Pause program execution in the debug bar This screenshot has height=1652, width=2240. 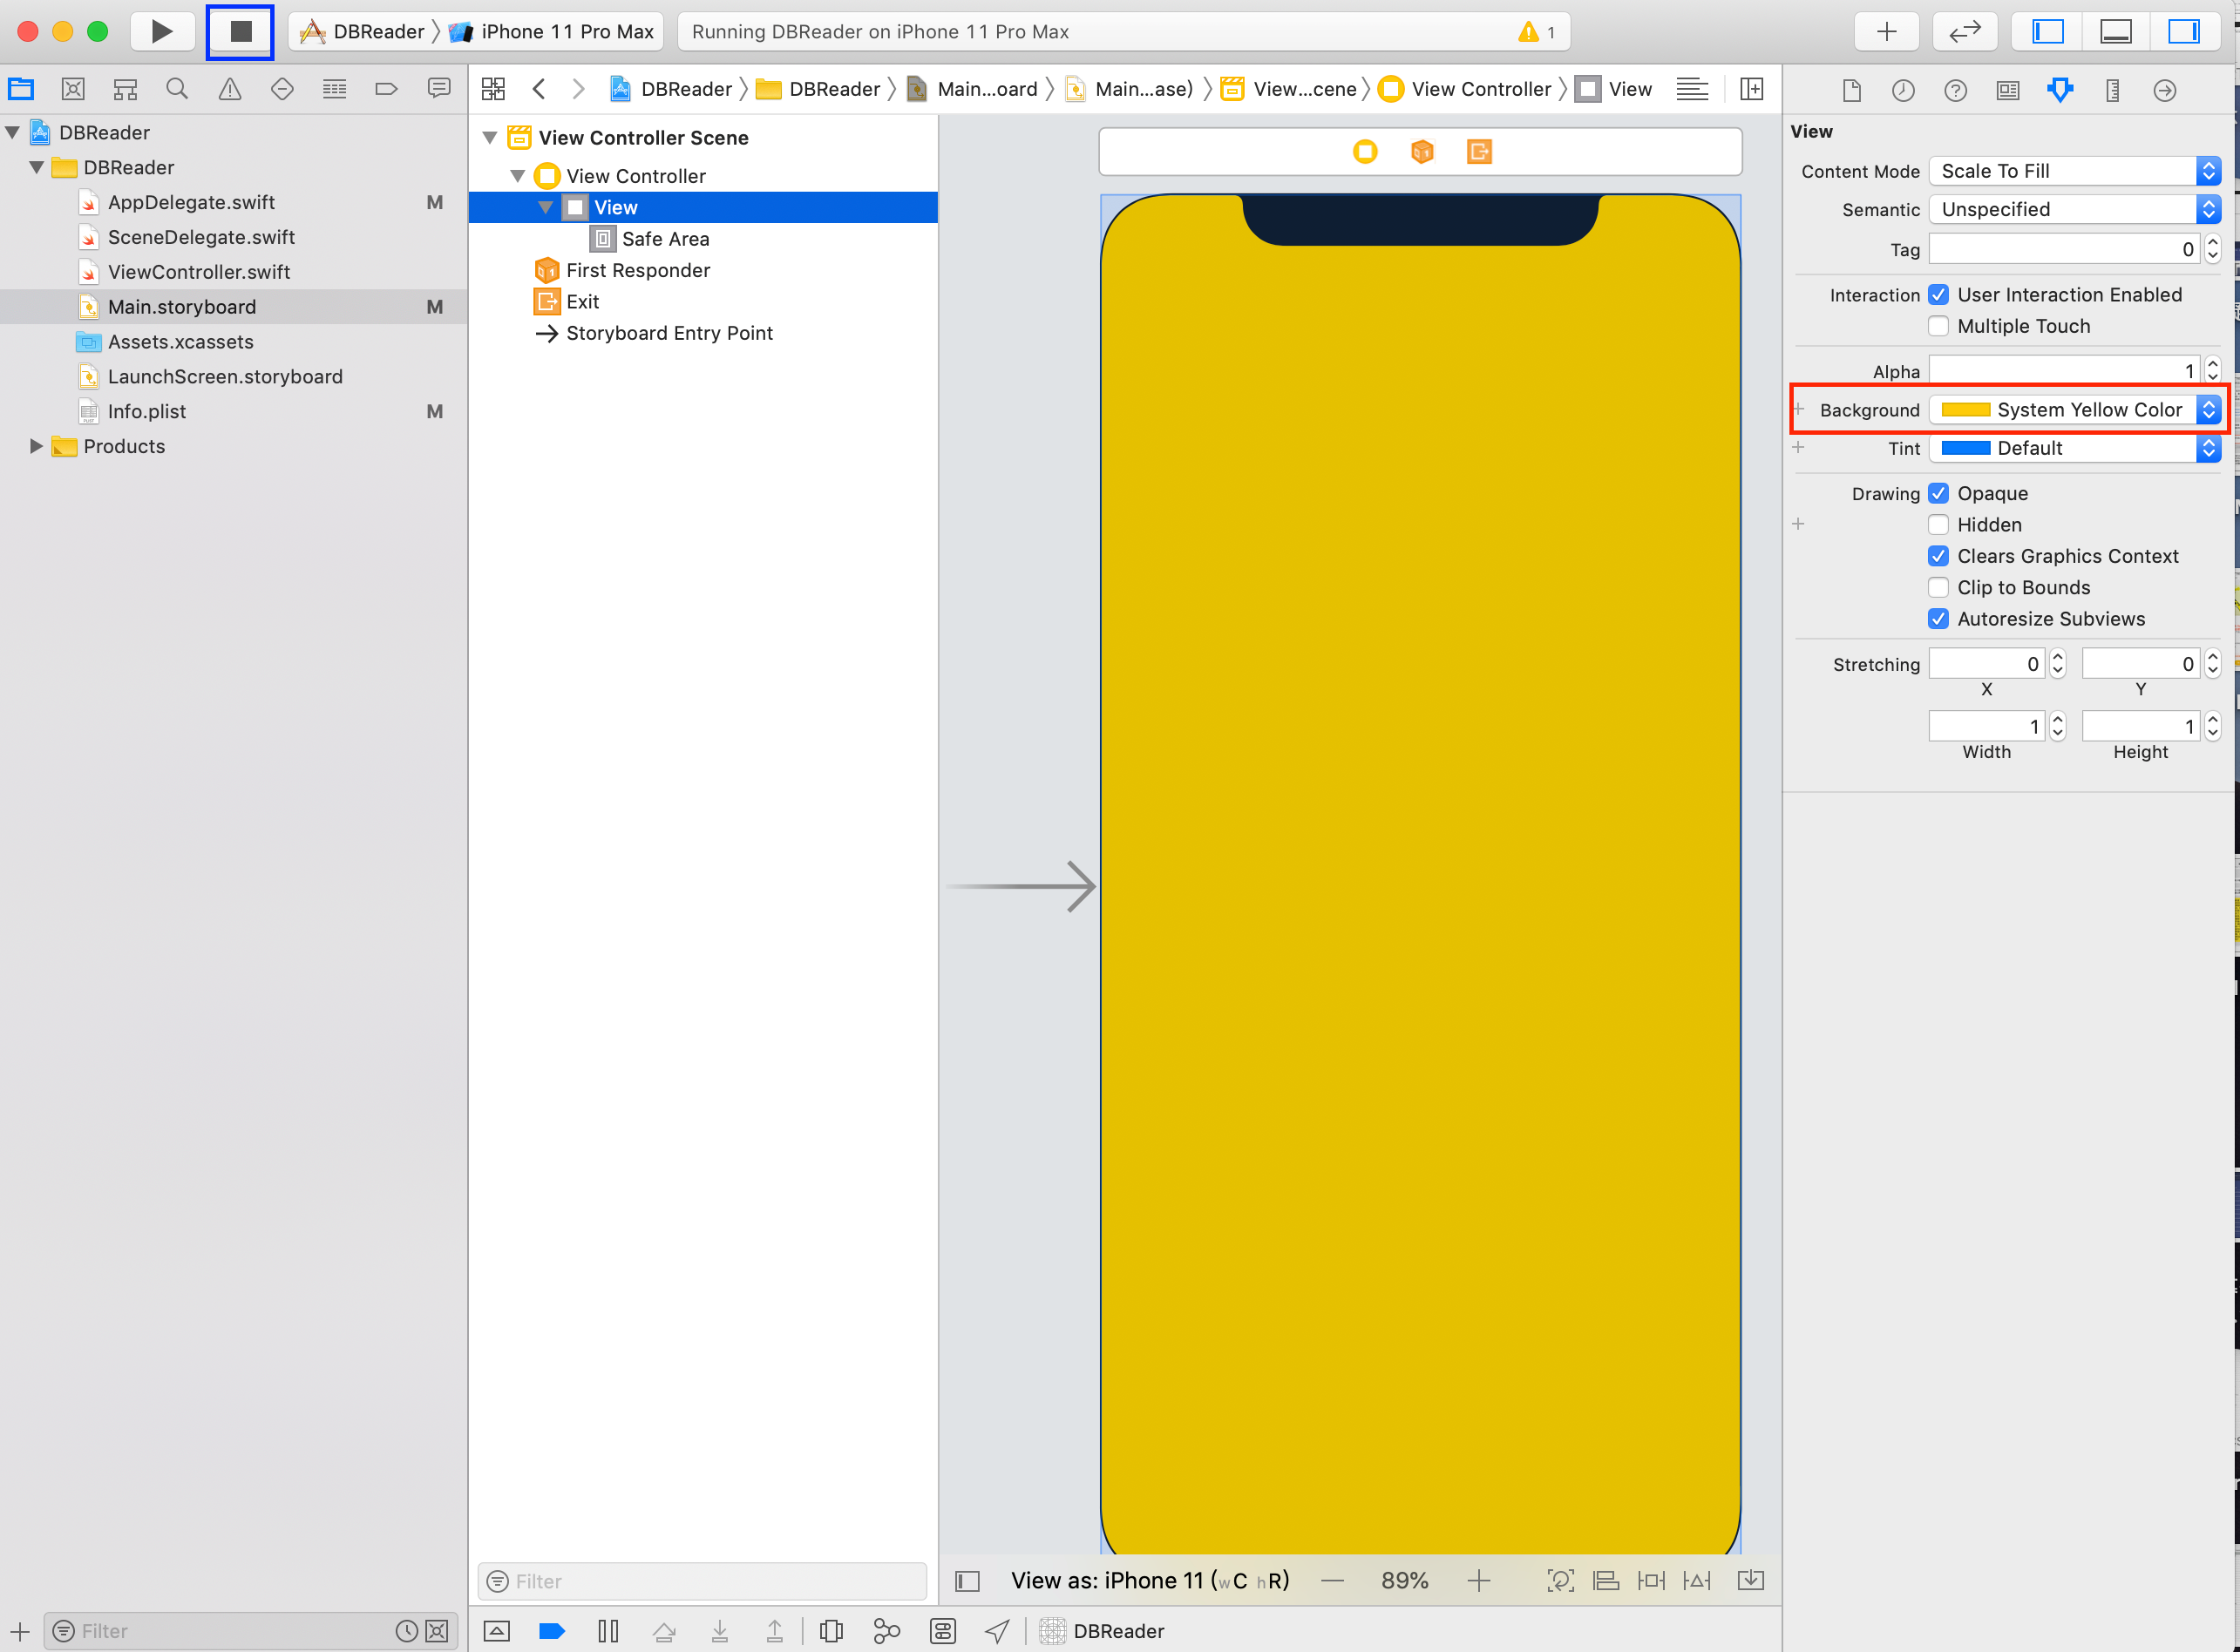point(608,1631)
